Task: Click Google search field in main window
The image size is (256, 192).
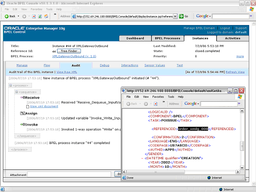Action: (231, 16)
